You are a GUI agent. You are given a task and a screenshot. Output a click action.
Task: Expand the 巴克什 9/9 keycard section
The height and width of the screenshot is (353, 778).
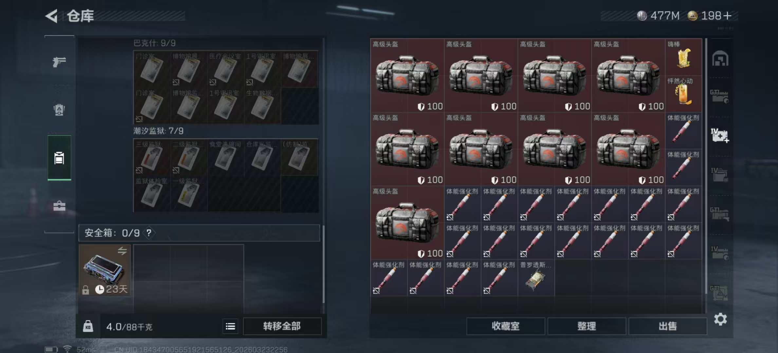point(155,43)
